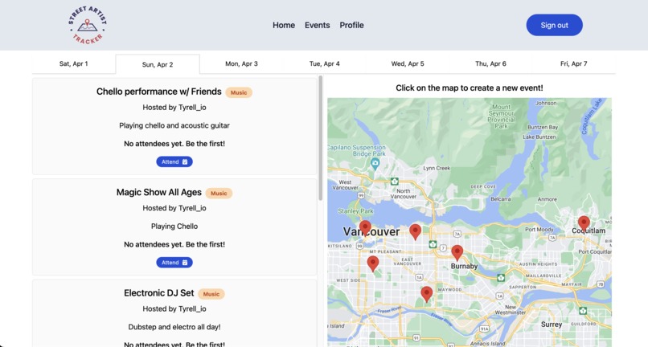This screenshot has width=648, height=347.
Task: Select the red map pin above Burnaby
Action: [x=457, y=252]
